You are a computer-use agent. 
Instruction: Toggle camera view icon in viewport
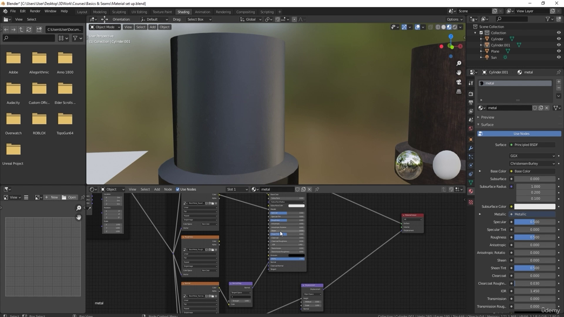click(x=459, y=82)
